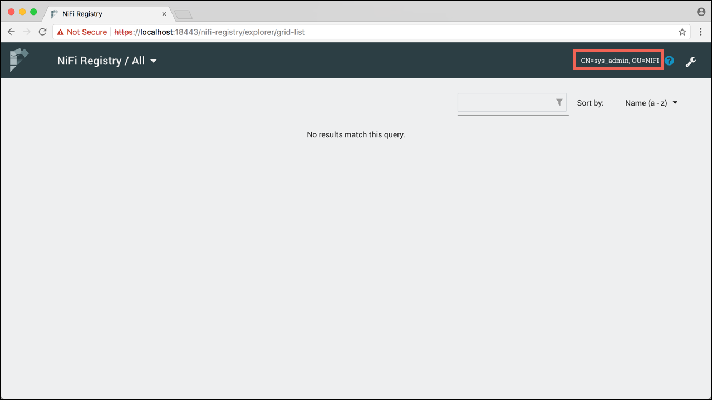Expand the sort order chevron arrow
Viewport: 712px width, 400px height.
[674, 103]
